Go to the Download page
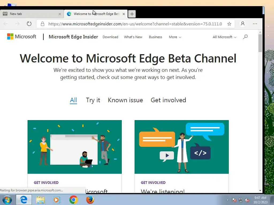Screen dimensions: 274x205 [x=110, y=37]
